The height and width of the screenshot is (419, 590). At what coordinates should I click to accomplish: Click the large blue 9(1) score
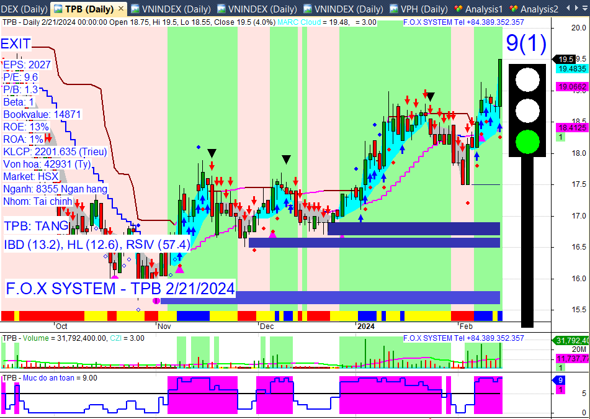pyautogui.click(x=526, y=43)
